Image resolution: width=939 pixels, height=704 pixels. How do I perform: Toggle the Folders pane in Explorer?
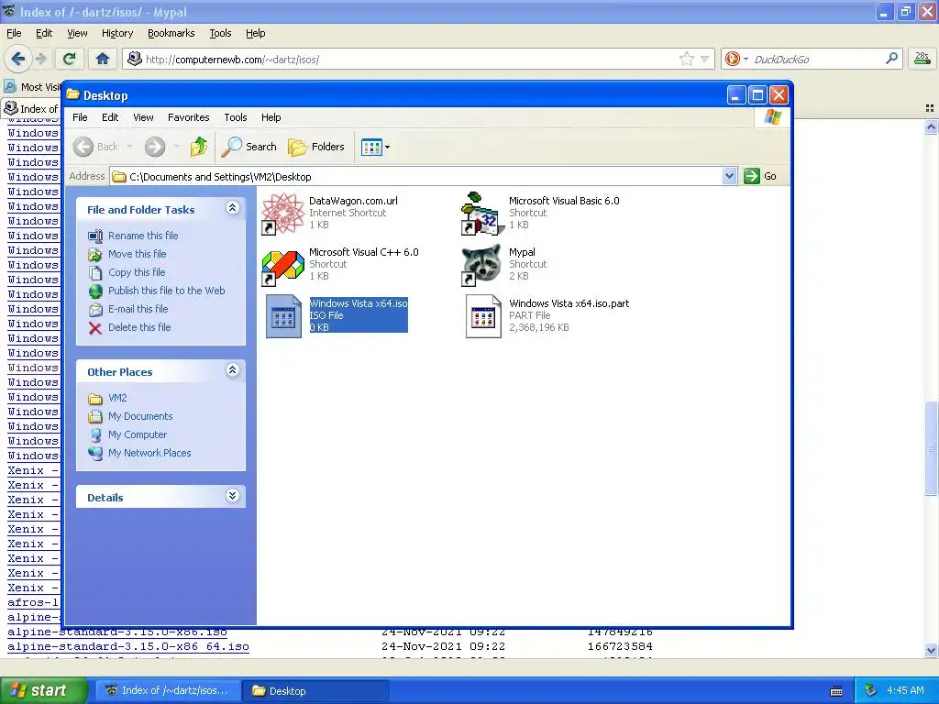(316, 147)
